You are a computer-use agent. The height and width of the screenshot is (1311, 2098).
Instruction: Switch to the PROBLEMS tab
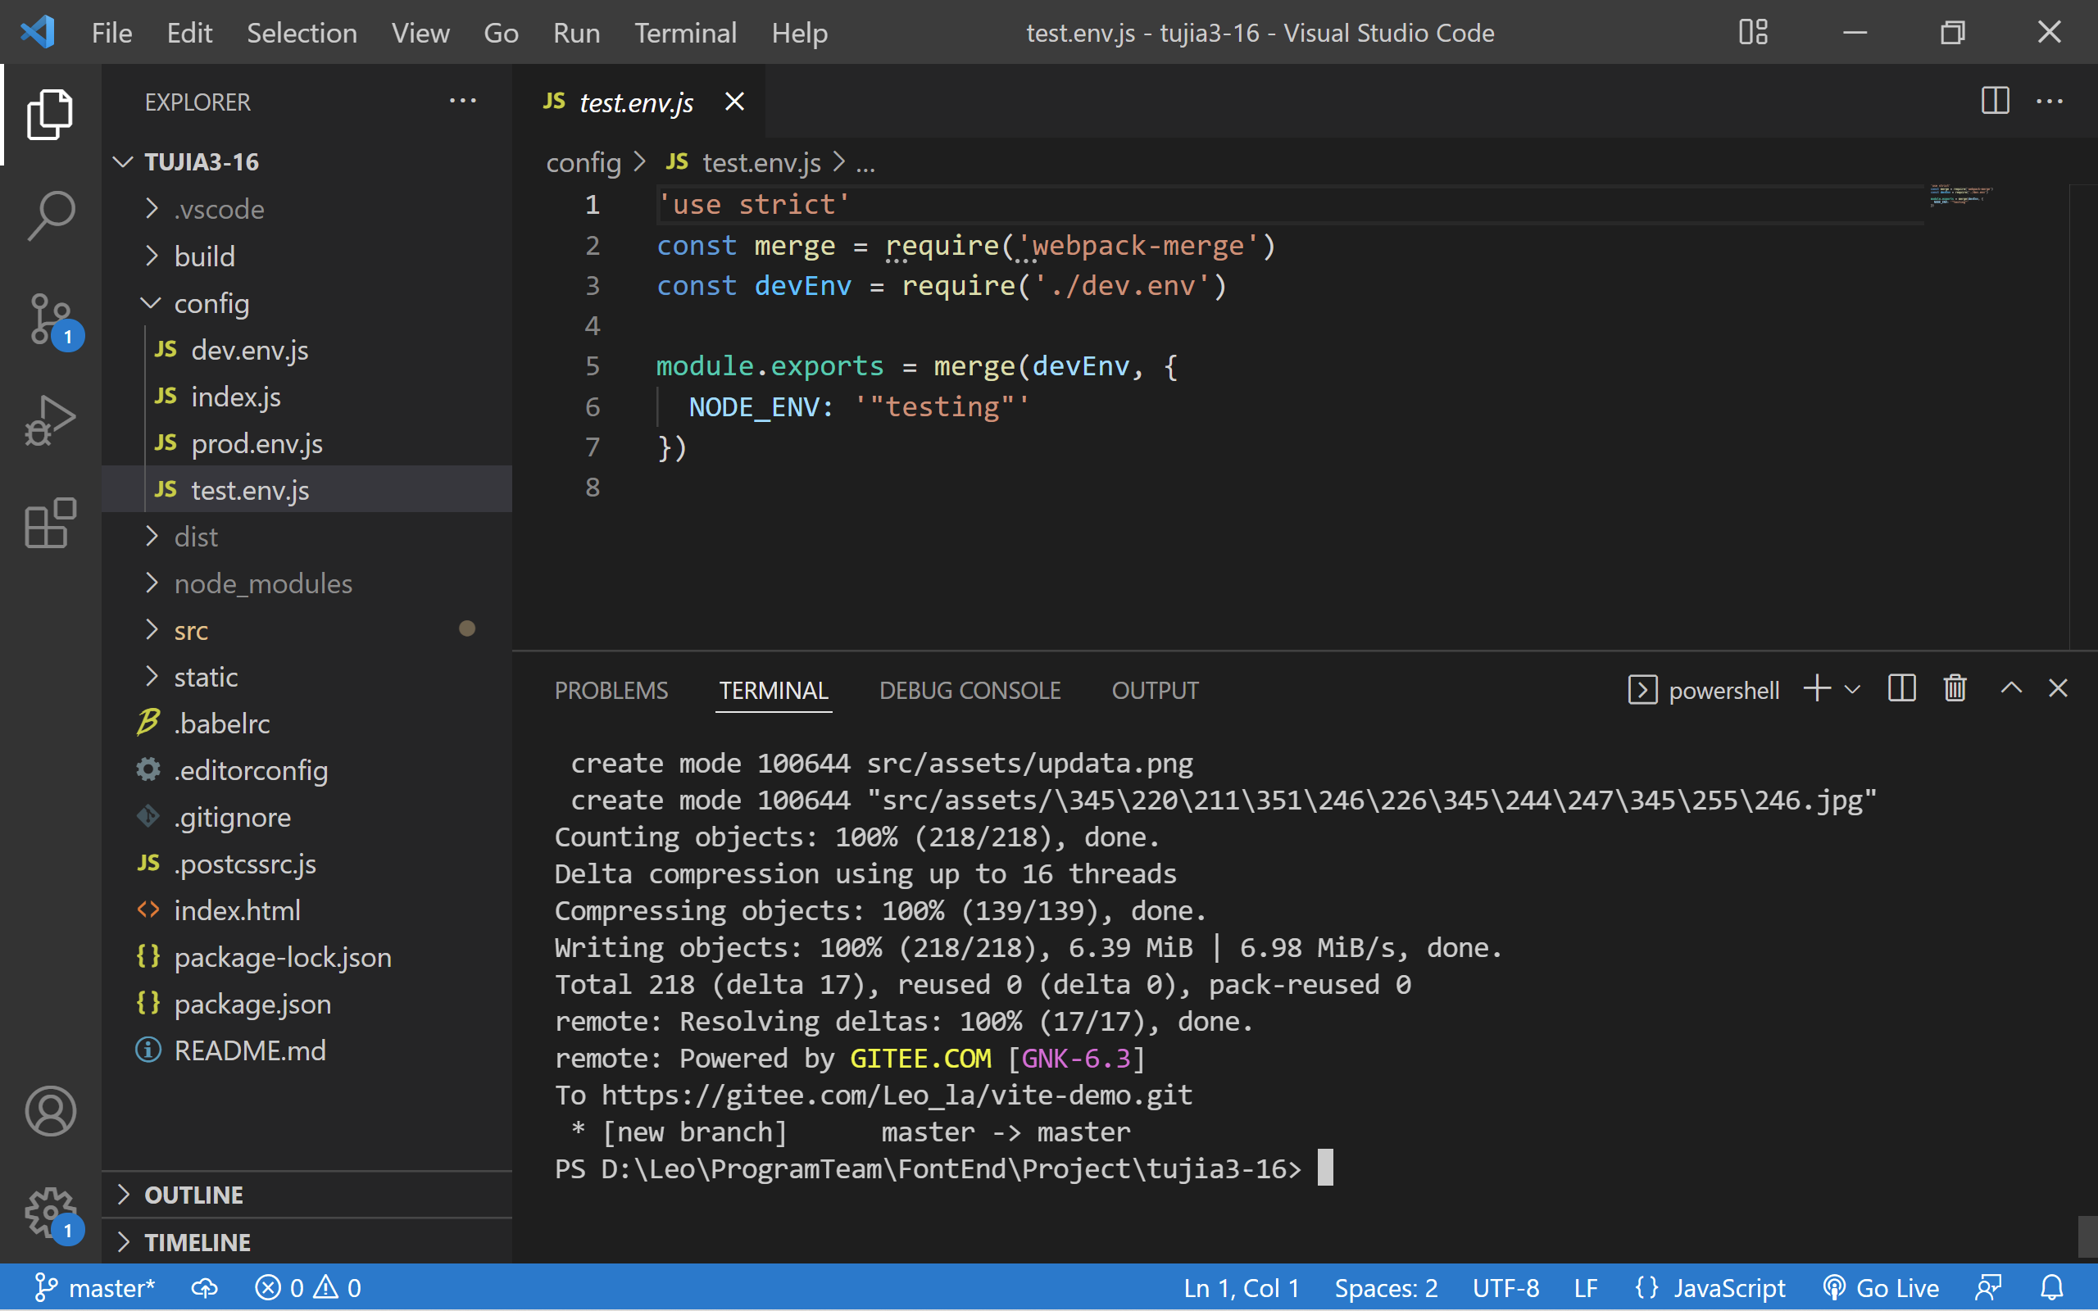[x=611, y=690]
